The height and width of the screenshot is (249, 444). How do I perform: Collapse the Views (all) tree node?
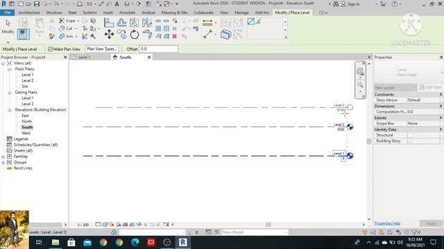[3, 63]
